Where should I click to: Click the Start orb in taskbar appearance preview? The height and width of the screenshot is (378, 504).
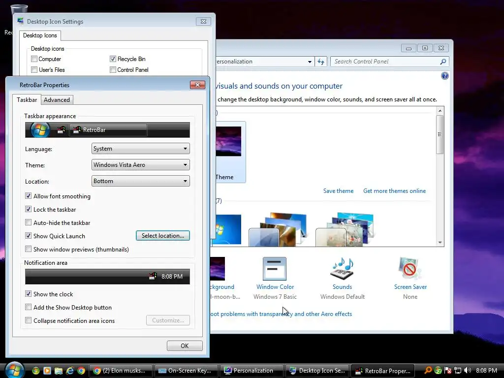(x=40, y=130)
